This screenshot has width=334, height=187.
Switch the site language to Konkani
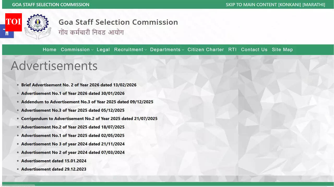289,4
